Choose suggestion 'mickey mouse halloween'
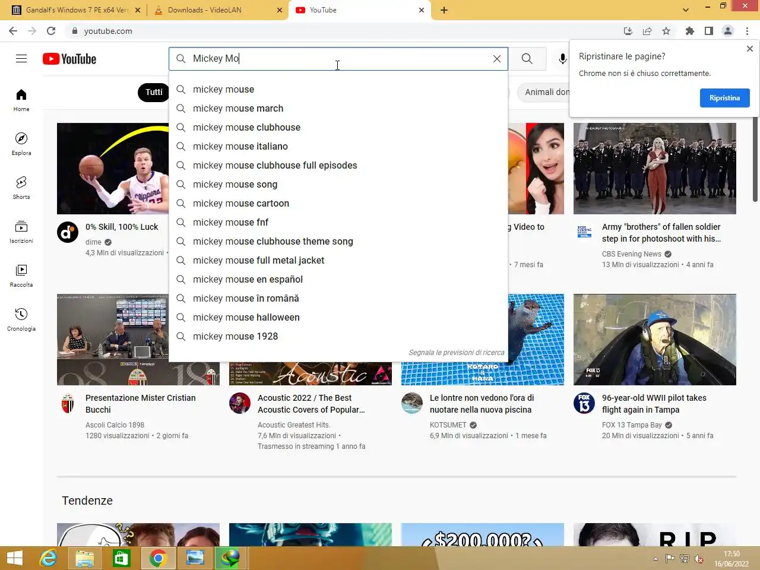The image size is (760, 570). (338, 317)
